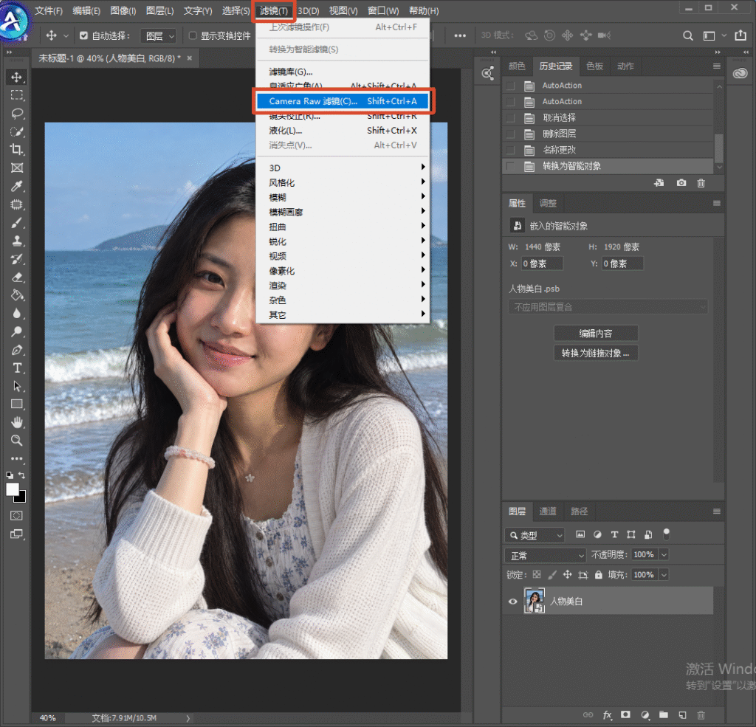Toggle layer filter switch on
Viewport: 756px width, 727px height.
point(667,534)
